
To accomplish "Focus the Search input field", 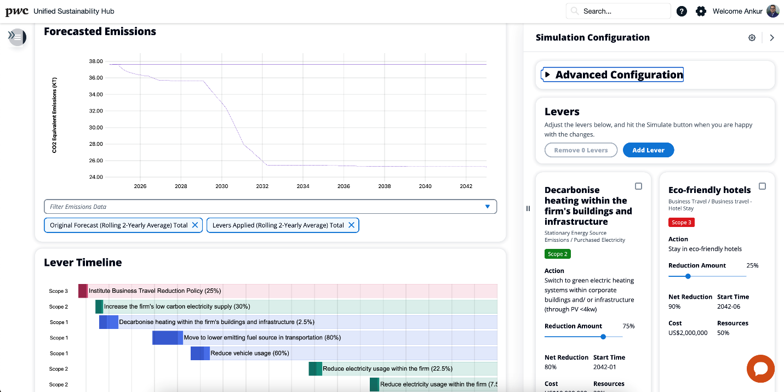I will pos(618,11).
